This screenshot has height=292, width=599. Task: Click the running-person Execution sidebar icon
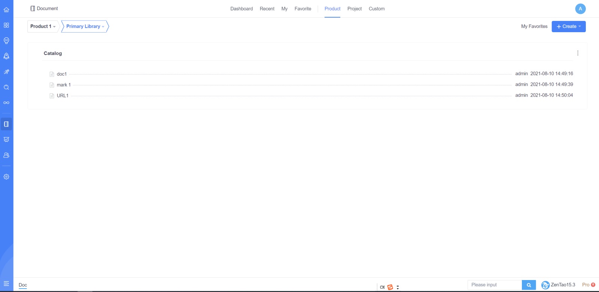click(x=6, y=72)
